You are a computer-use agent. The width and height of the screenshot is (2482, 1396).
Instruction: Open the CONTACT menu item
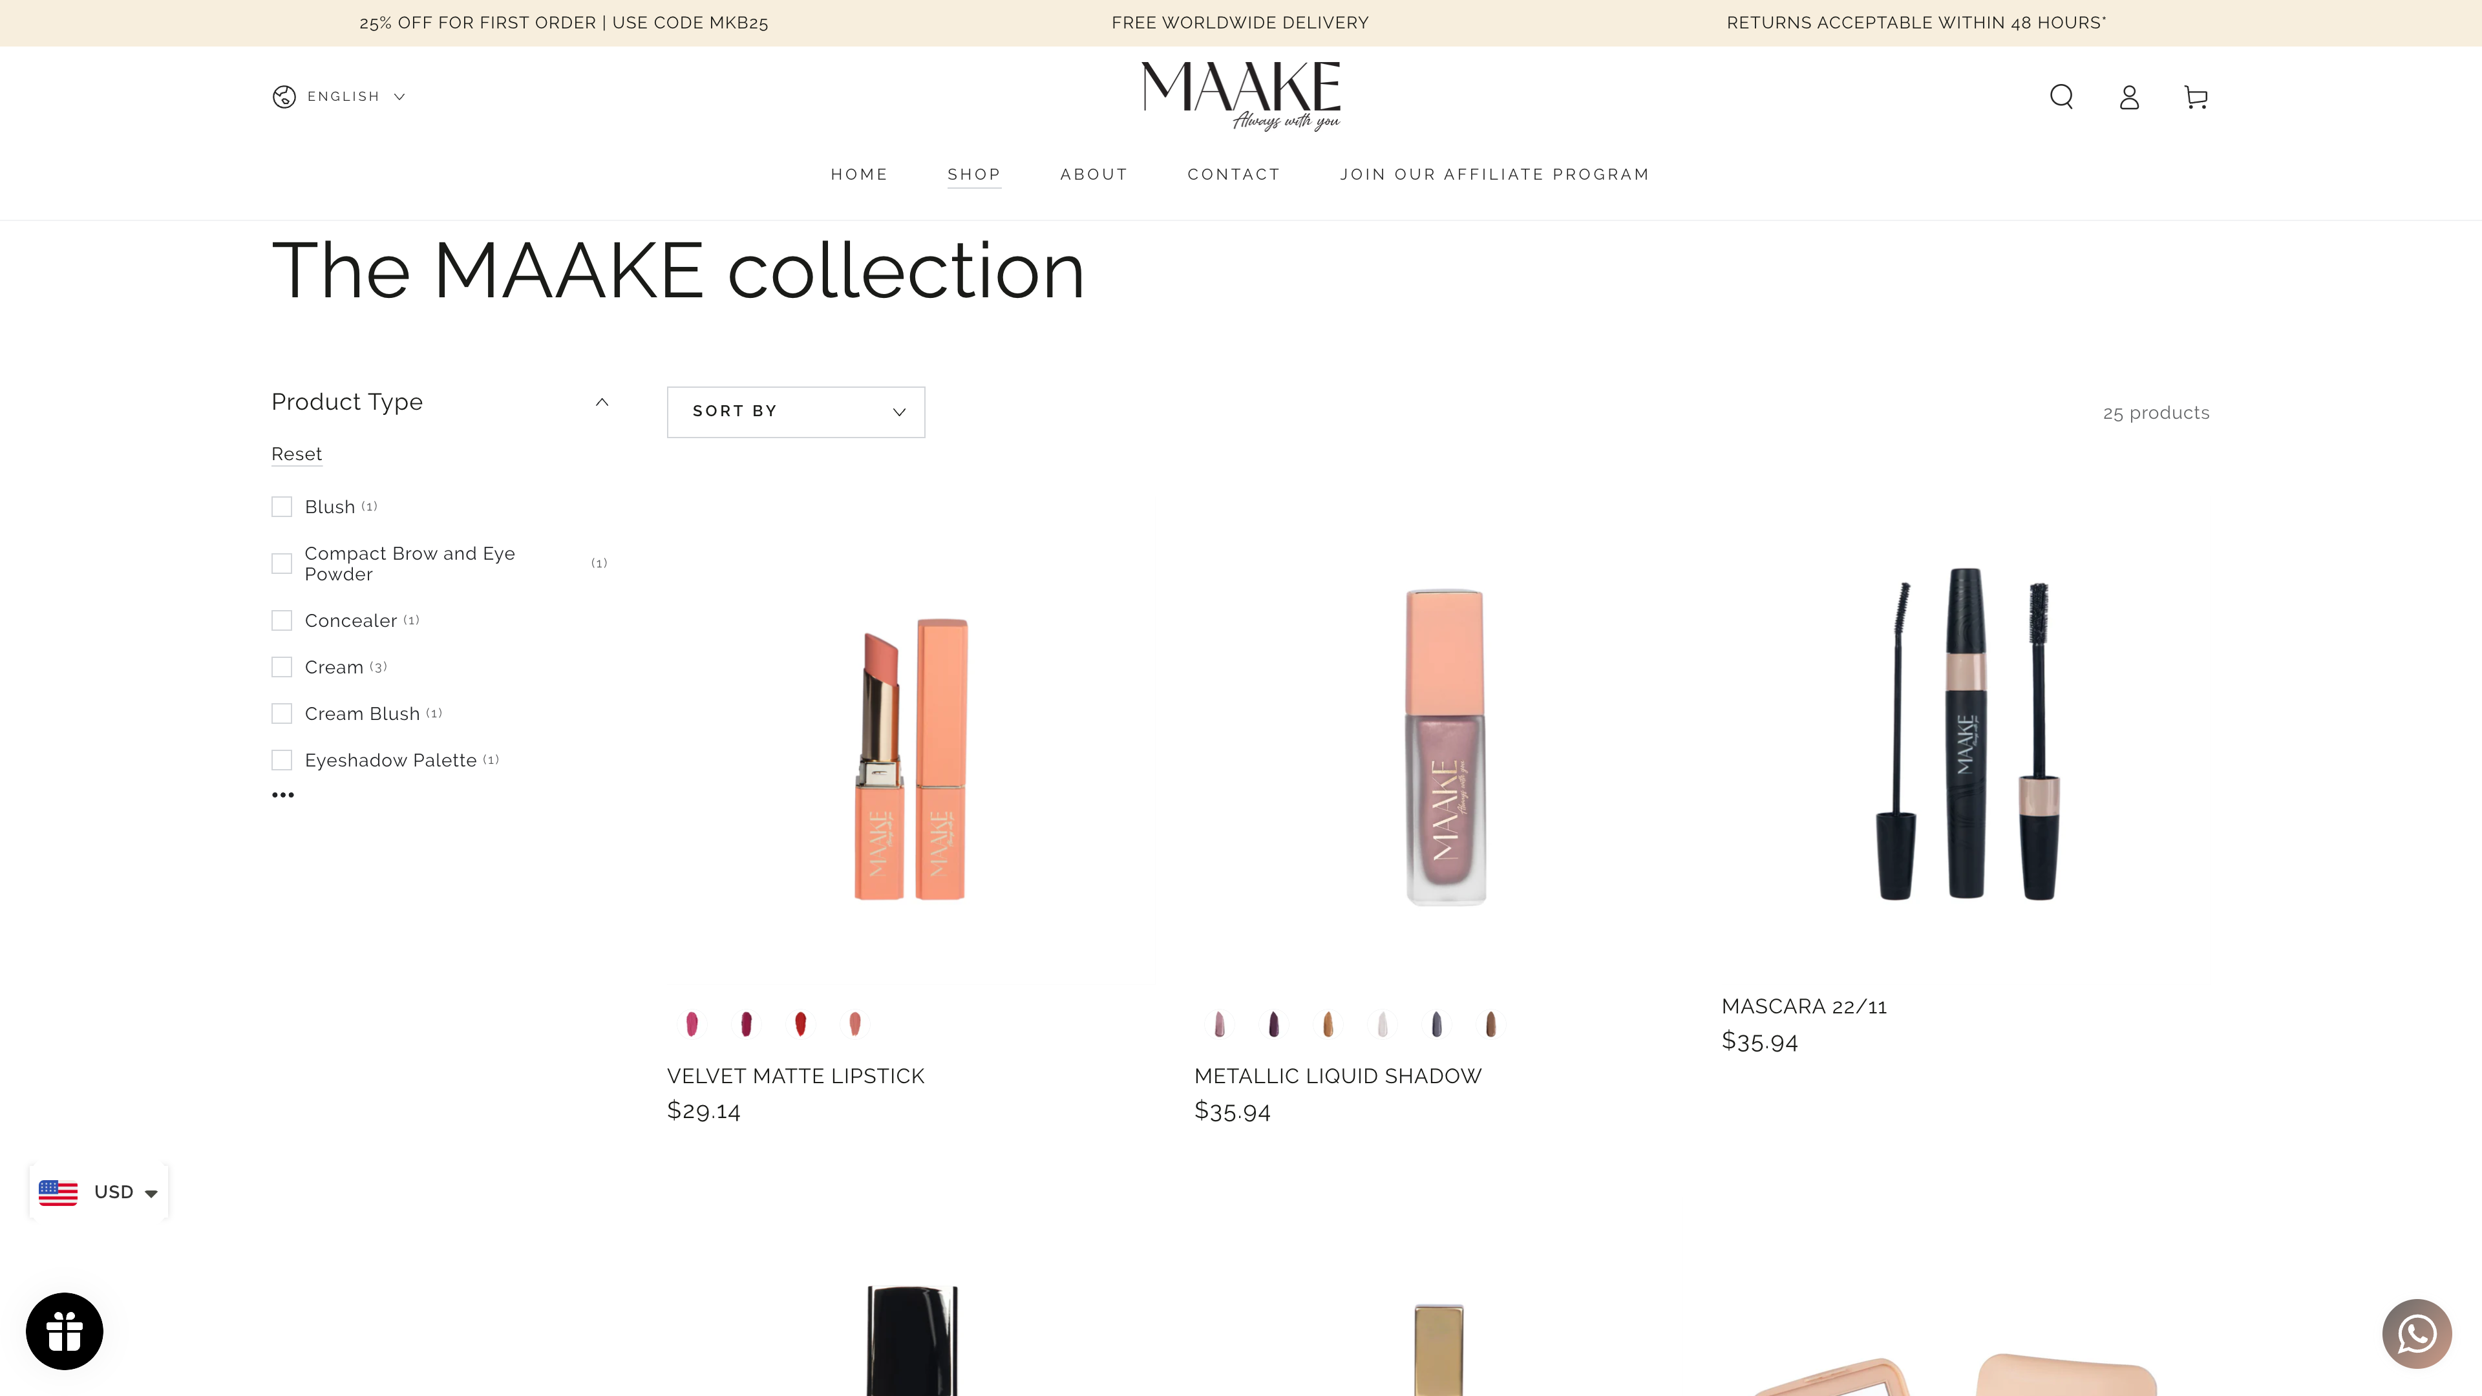(1233, 174)
